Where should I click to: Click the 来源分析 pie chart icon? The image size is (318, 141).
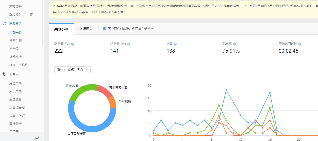(x=4, y=24)
